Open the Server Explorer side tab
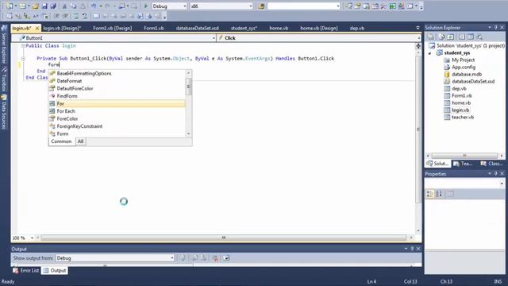508x286 pixels. [x=4, y=44]
